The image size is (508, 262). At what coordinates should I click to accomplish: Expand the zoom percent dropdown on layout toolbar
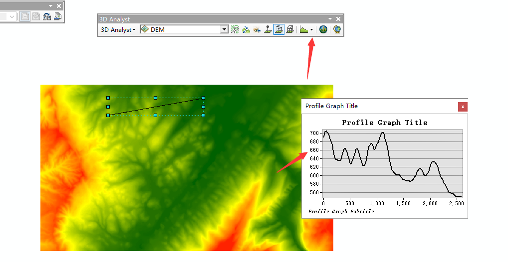[12, 16]
